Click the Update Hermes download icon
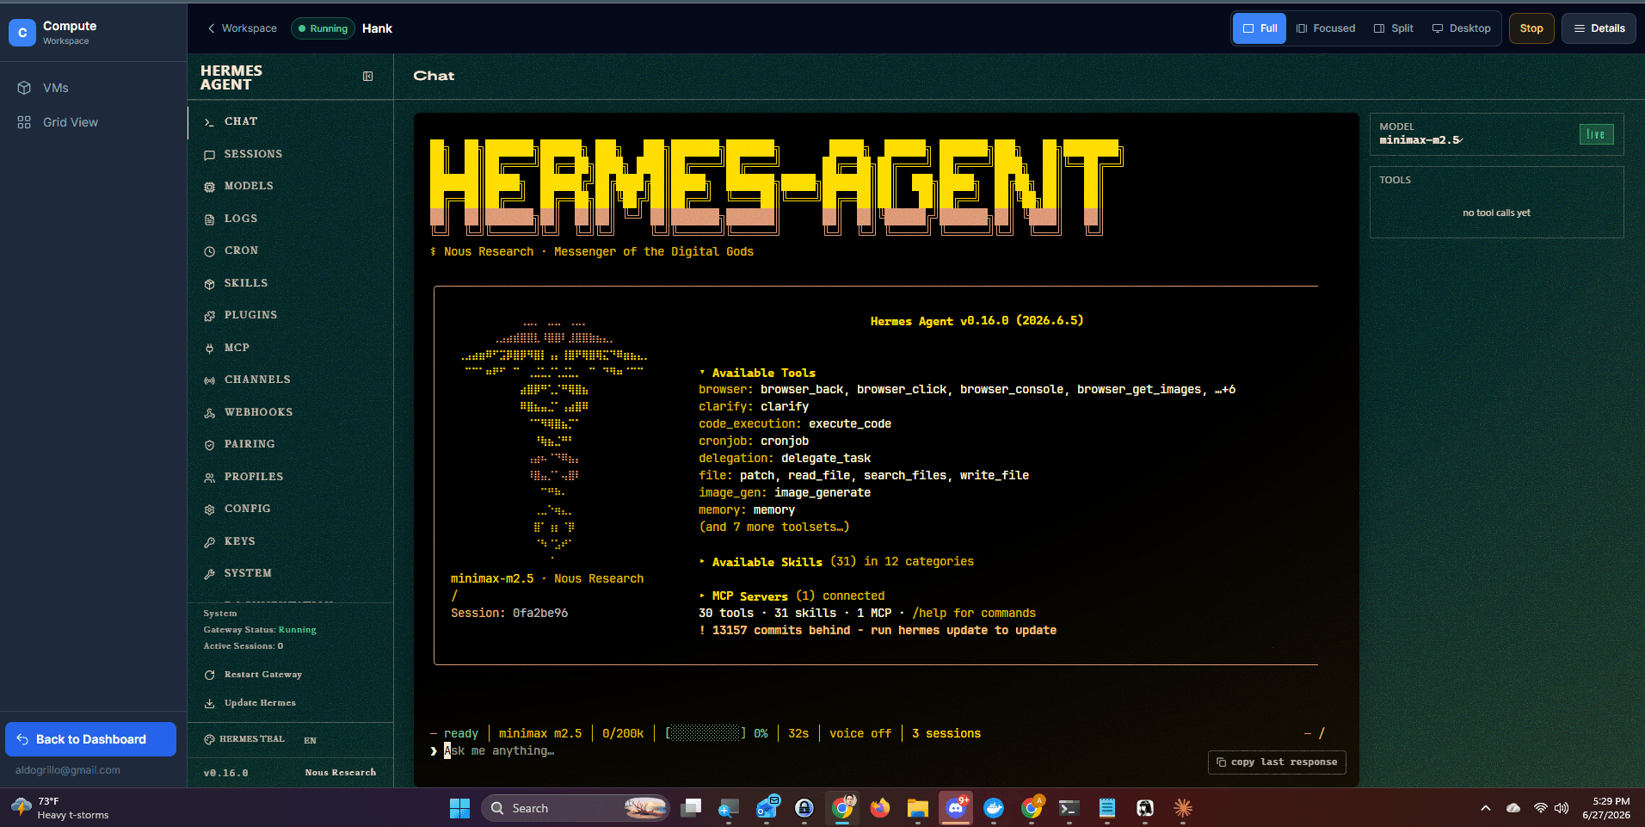 coord(209,703)
